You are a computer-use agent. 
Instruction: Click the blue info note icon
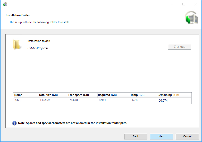point(14,123)
